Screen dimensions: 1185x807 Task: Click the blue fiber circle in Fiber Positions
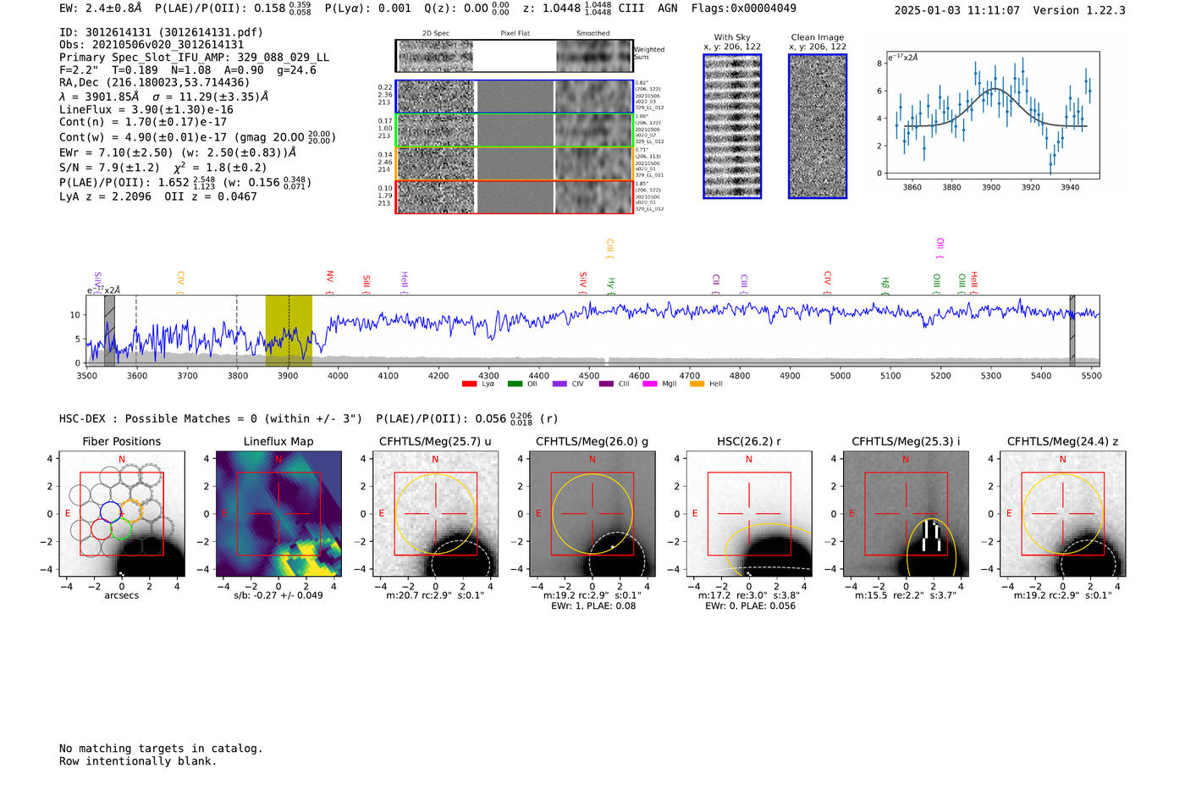(x=110, y=511)
